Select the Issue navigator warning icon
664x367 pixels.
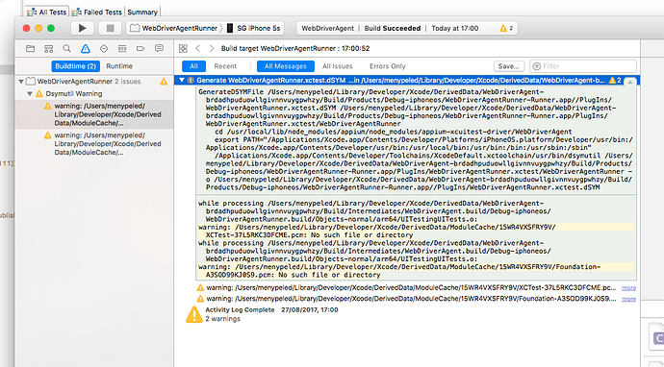tap(86, 49)
